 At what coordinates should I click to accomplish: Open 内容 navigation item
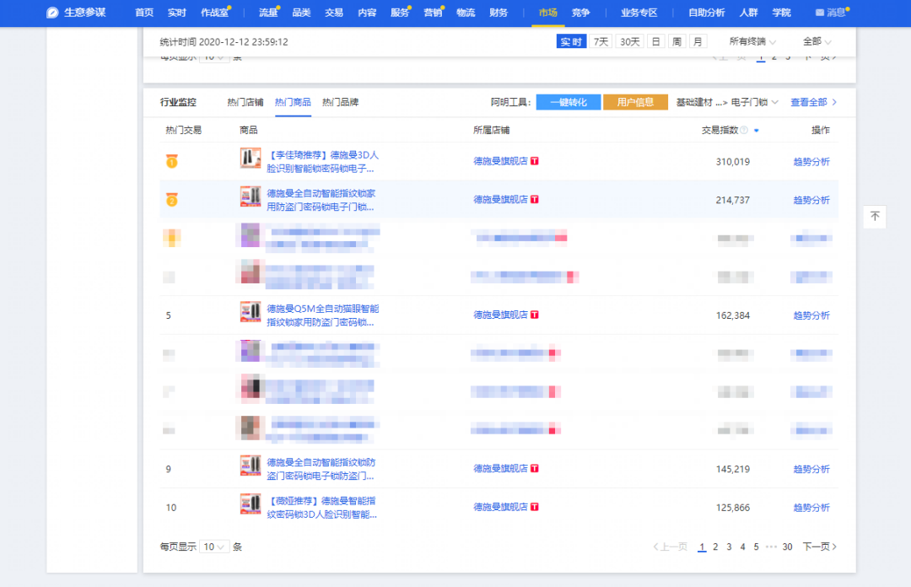tap(367, 13)
